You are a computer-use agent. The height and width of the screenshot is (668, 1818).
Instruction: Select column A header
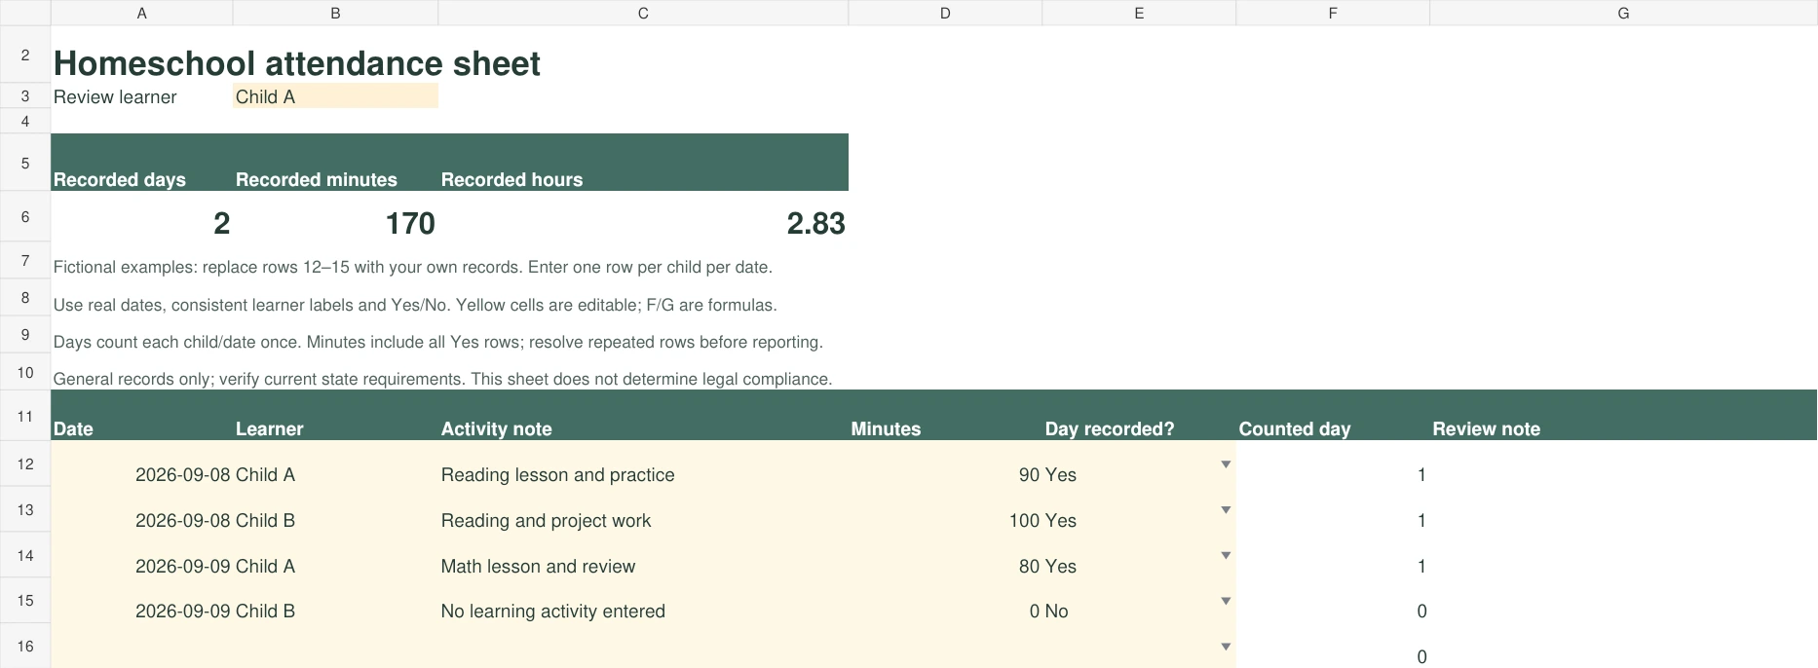pyautogui.click(x=142, y=13)
